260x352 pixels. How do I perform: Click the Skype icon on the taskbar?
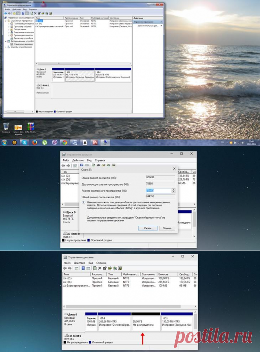(x=24, y=142)
